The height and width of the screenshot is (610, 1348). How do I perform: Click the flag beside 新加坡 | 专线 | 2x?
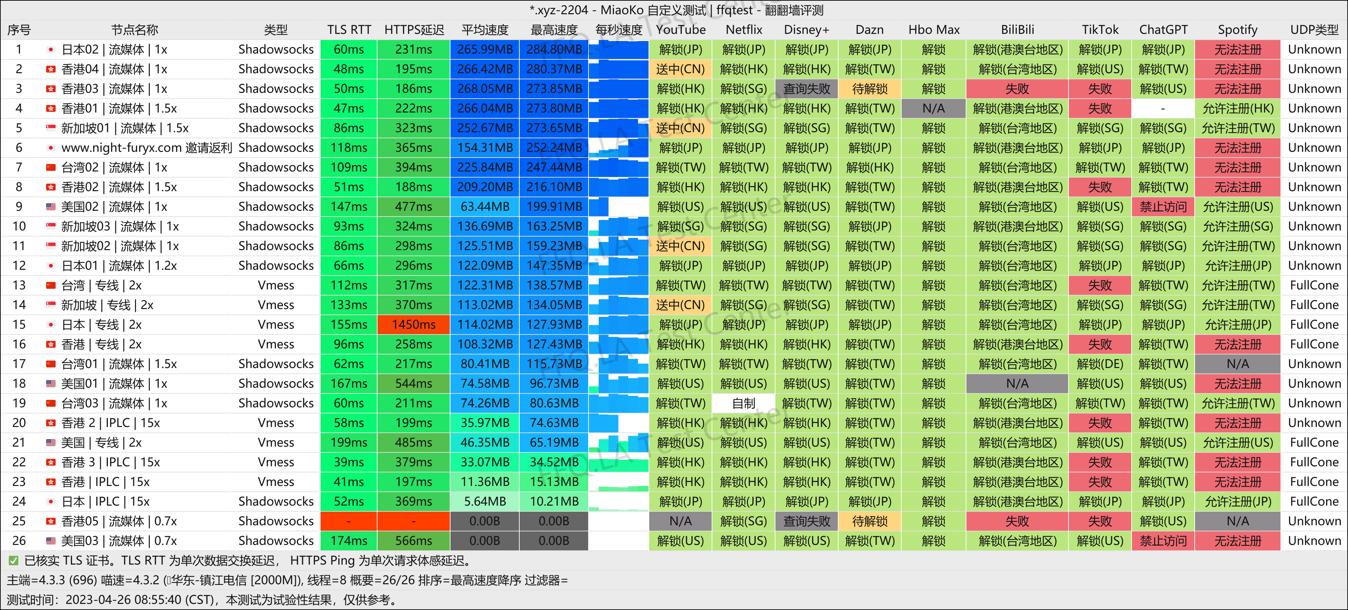point(51,305)
